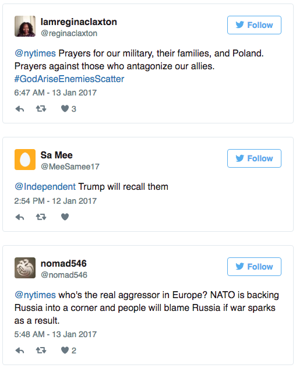
Task: Open @nytimes mention in nomad546's tweet
Action: pos(35,295)
